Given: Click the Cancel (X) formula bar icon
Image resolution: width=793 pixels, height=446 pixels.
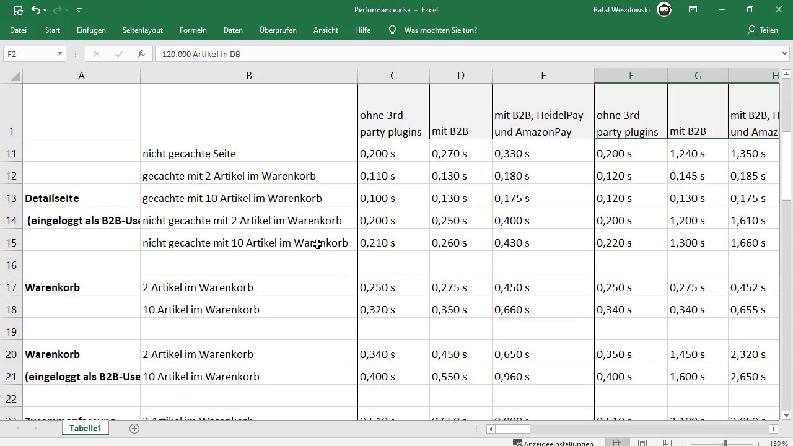Looking at the screenshot, I should pos(96,54).
